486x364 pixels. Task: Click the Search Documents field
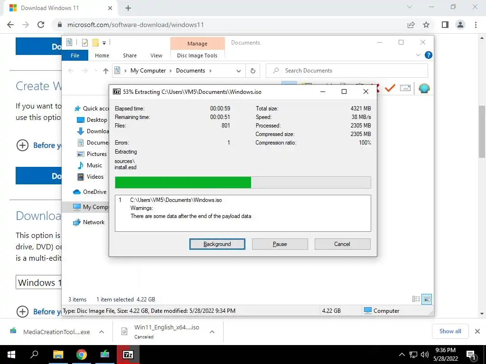click(347, 71)
